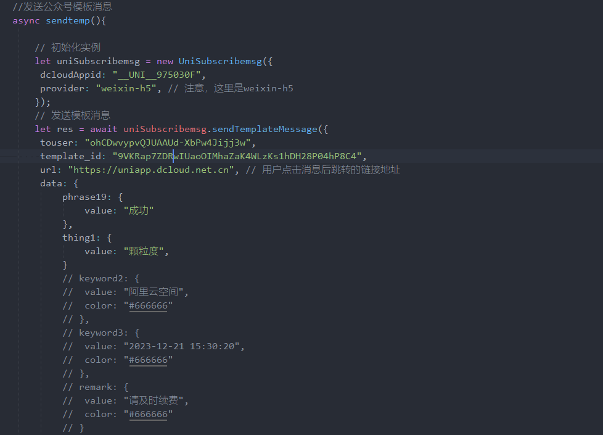Click the "颗粒度" string value
The image size is (603, 435).
pos(144,251)
